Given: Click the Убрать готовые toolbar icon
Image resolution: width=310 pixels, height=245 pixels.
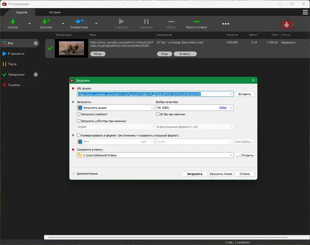Looking at the screenshot, I should (x=196, y=22).
